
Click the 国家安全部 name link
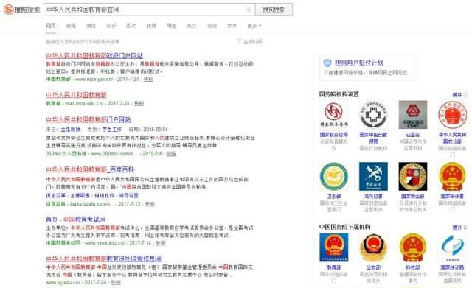[x=413, y=197]
